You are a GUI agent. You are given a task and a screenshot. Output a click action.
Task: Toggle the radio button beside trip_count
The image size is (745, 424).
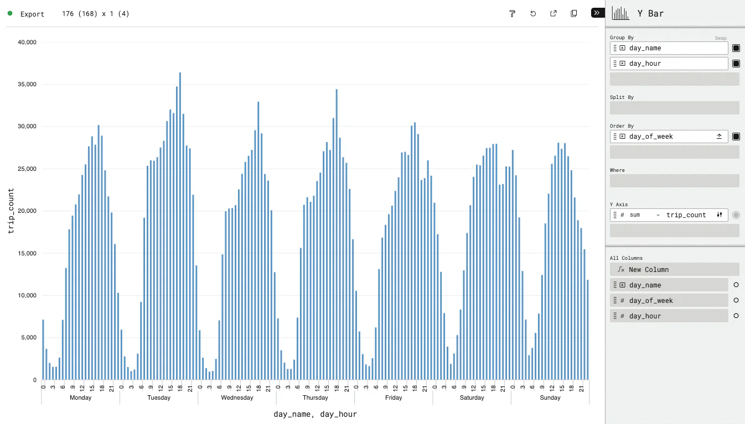[736, 215]
